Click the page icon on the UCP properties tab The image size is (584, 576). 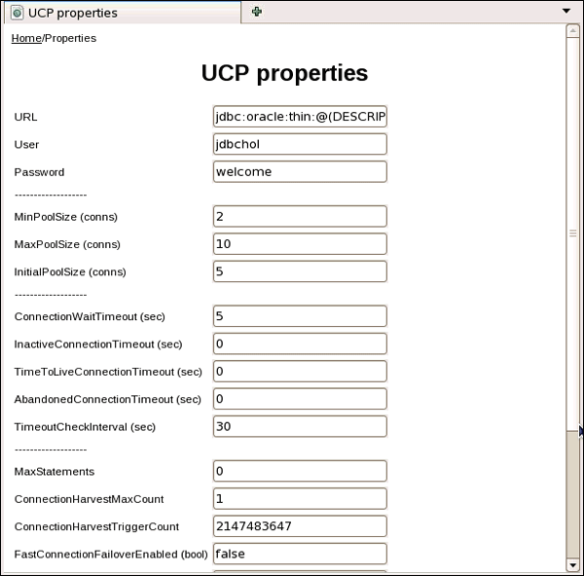tap(17, 13)
